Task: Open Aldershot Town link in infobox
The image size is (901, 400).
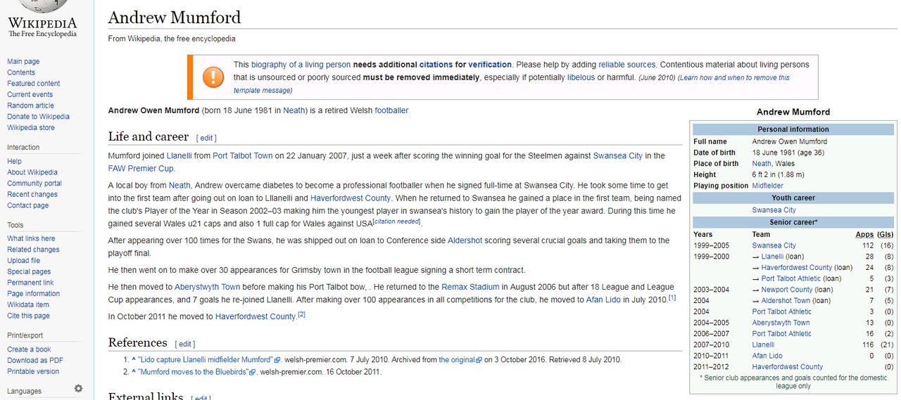Action: [x=786, y=301]
